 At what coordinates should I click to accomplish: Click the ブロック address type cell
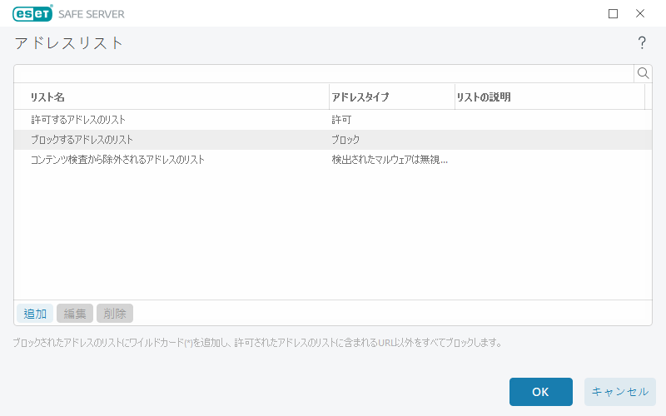pyautogui.click(x=345, y=140)
